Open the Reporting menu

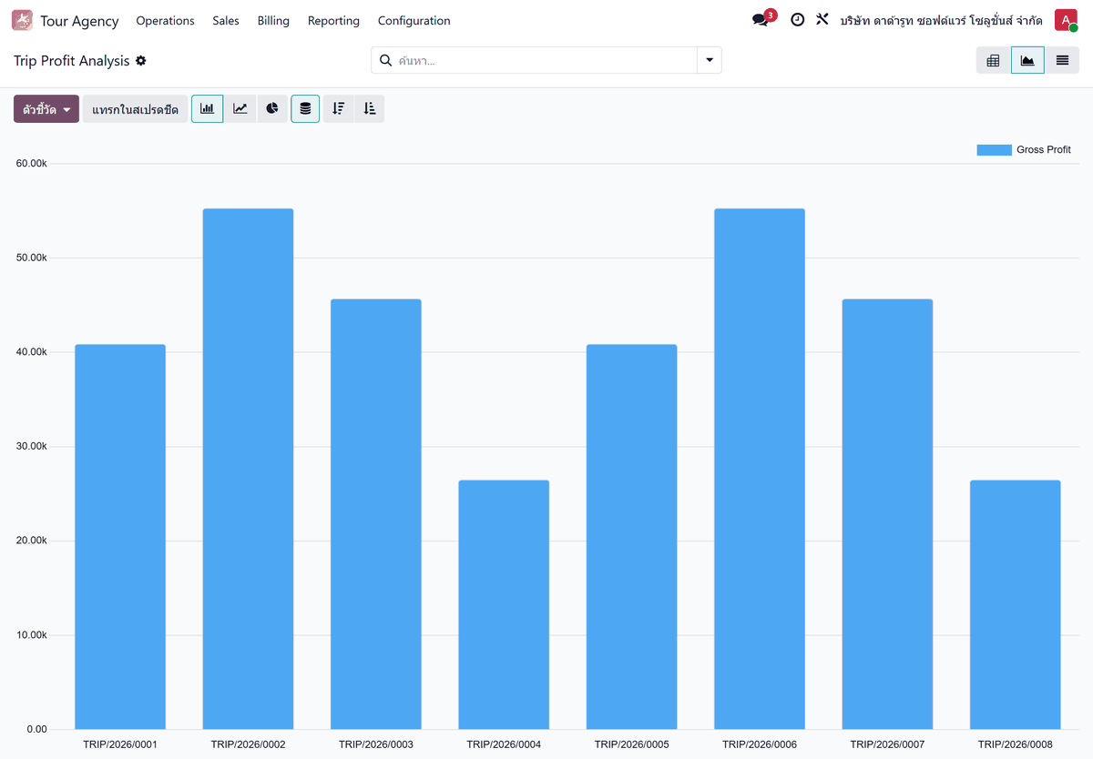[333, 20]
